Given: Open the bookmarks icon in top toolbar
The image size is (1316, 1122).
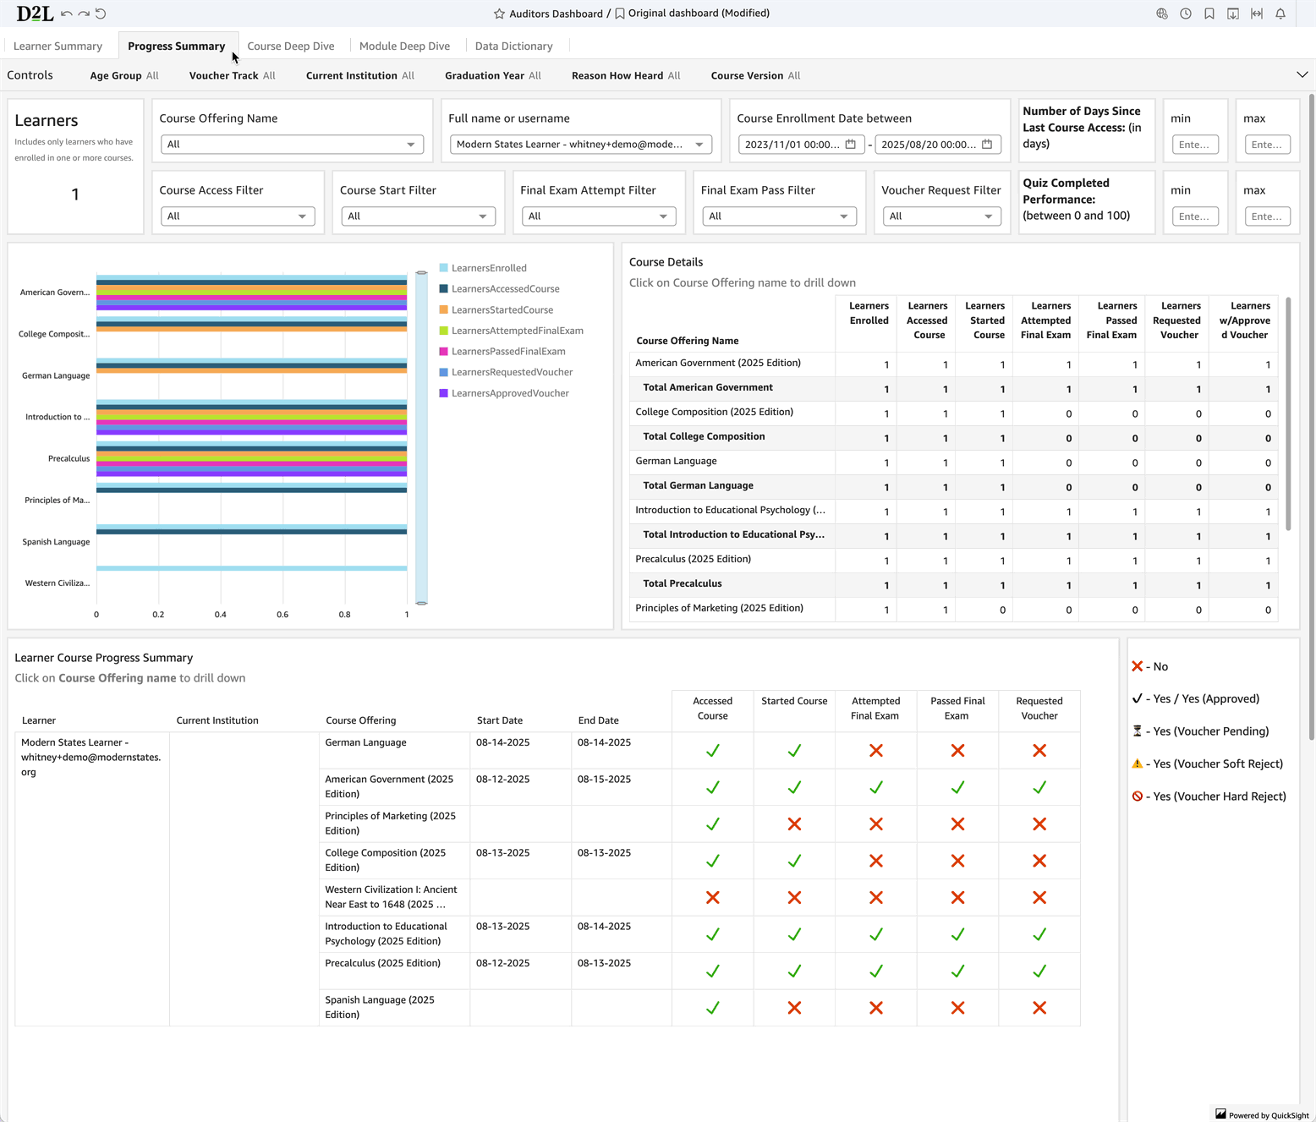Looking at the screenshot, I should [x=1209, y=14].
